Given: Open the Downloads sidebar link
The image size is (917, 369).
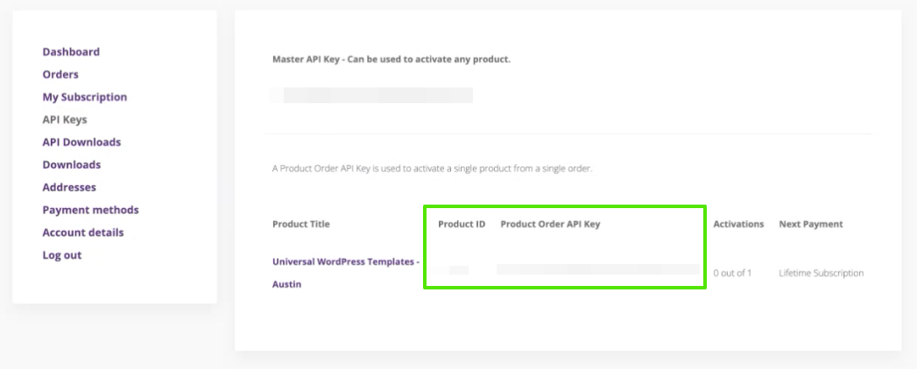Looking at the screenshot, I should (72, 164).
